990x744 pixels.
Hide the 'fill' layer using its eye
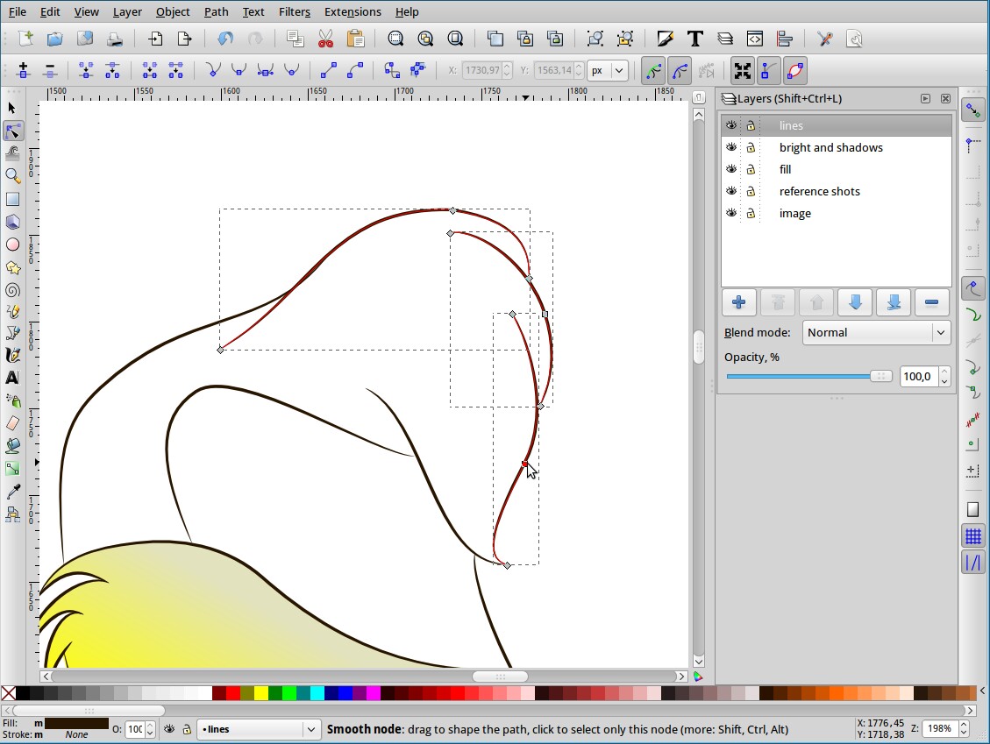tap(731, 169)
